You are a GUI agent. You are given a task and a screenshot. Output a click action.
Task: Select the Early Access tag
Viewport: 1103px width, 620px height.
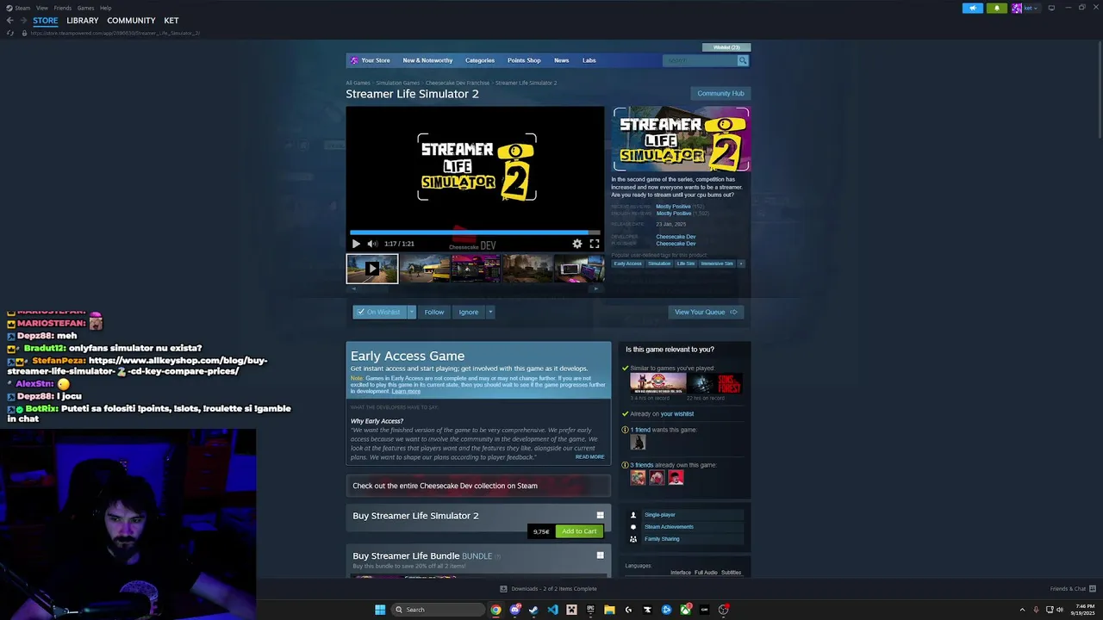tap(627, 263)
